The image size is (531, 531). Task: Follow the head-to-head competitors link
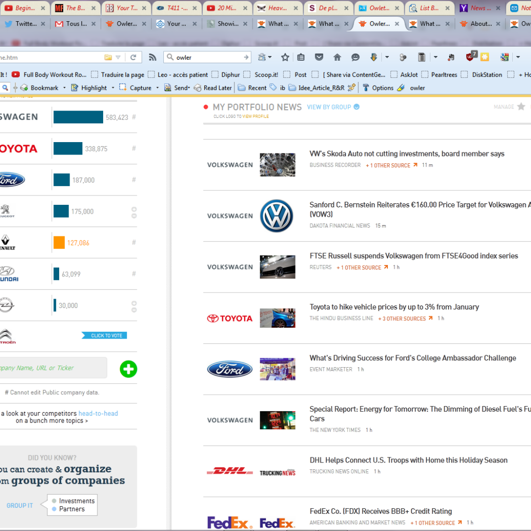point(98,413)
